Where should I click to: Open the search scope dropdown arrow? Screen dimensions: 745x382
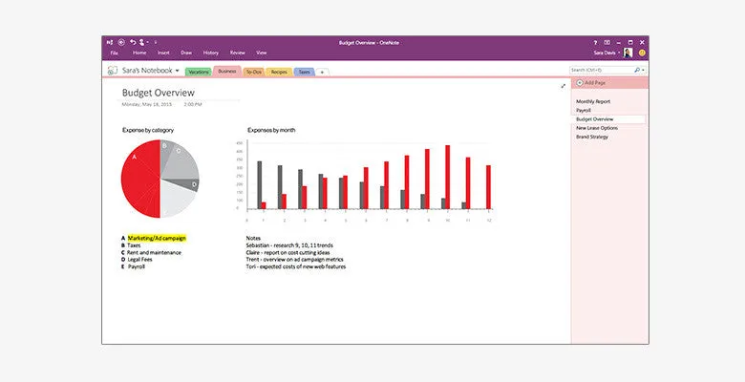click(643, 71)
